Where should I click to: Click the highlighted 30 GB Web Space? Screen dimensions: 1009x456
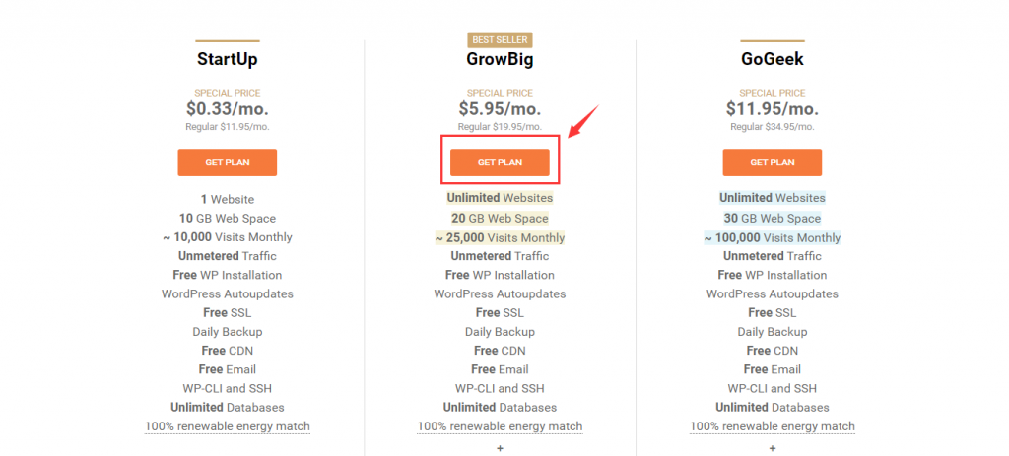[x=772, y=218]
